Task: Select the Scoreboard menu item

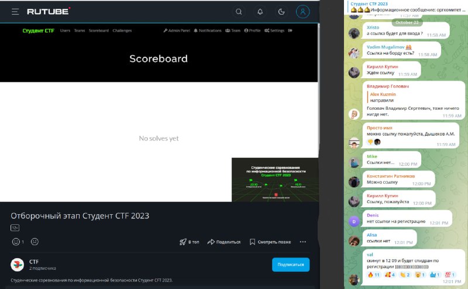Action: [99, 31]
